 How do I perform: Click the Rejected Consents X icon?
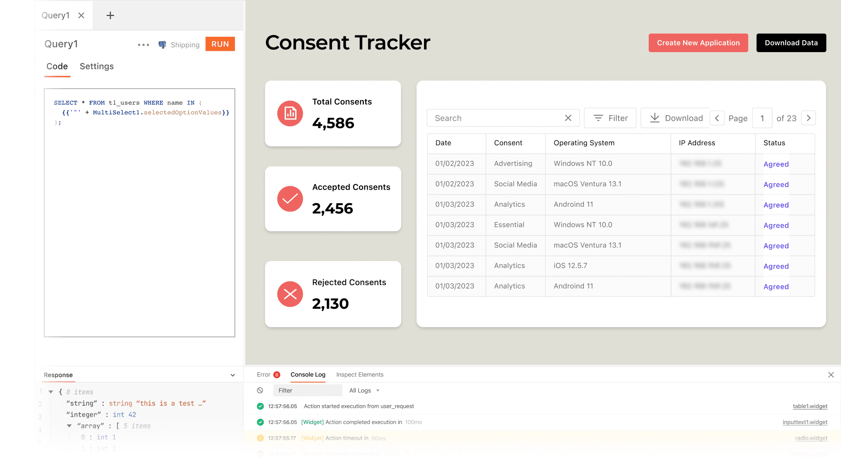290,294
